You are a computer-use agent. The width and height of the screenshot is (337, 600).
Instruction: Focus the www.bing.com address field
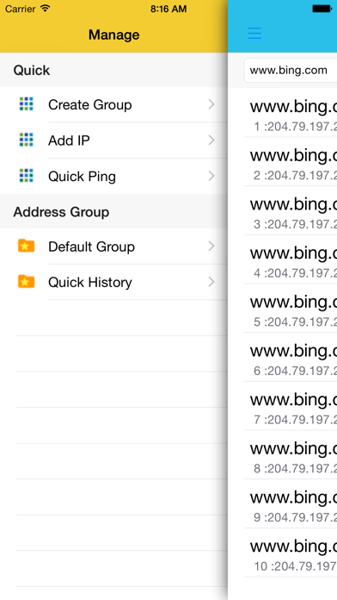[291, 71]
